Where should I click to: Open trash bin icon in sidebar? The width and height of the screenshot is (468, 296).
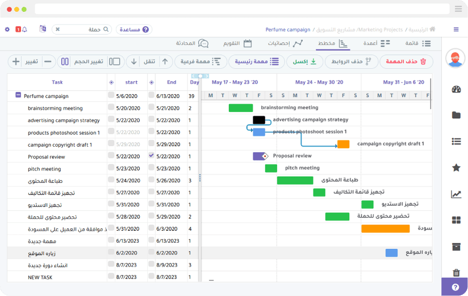click(456, 272)
